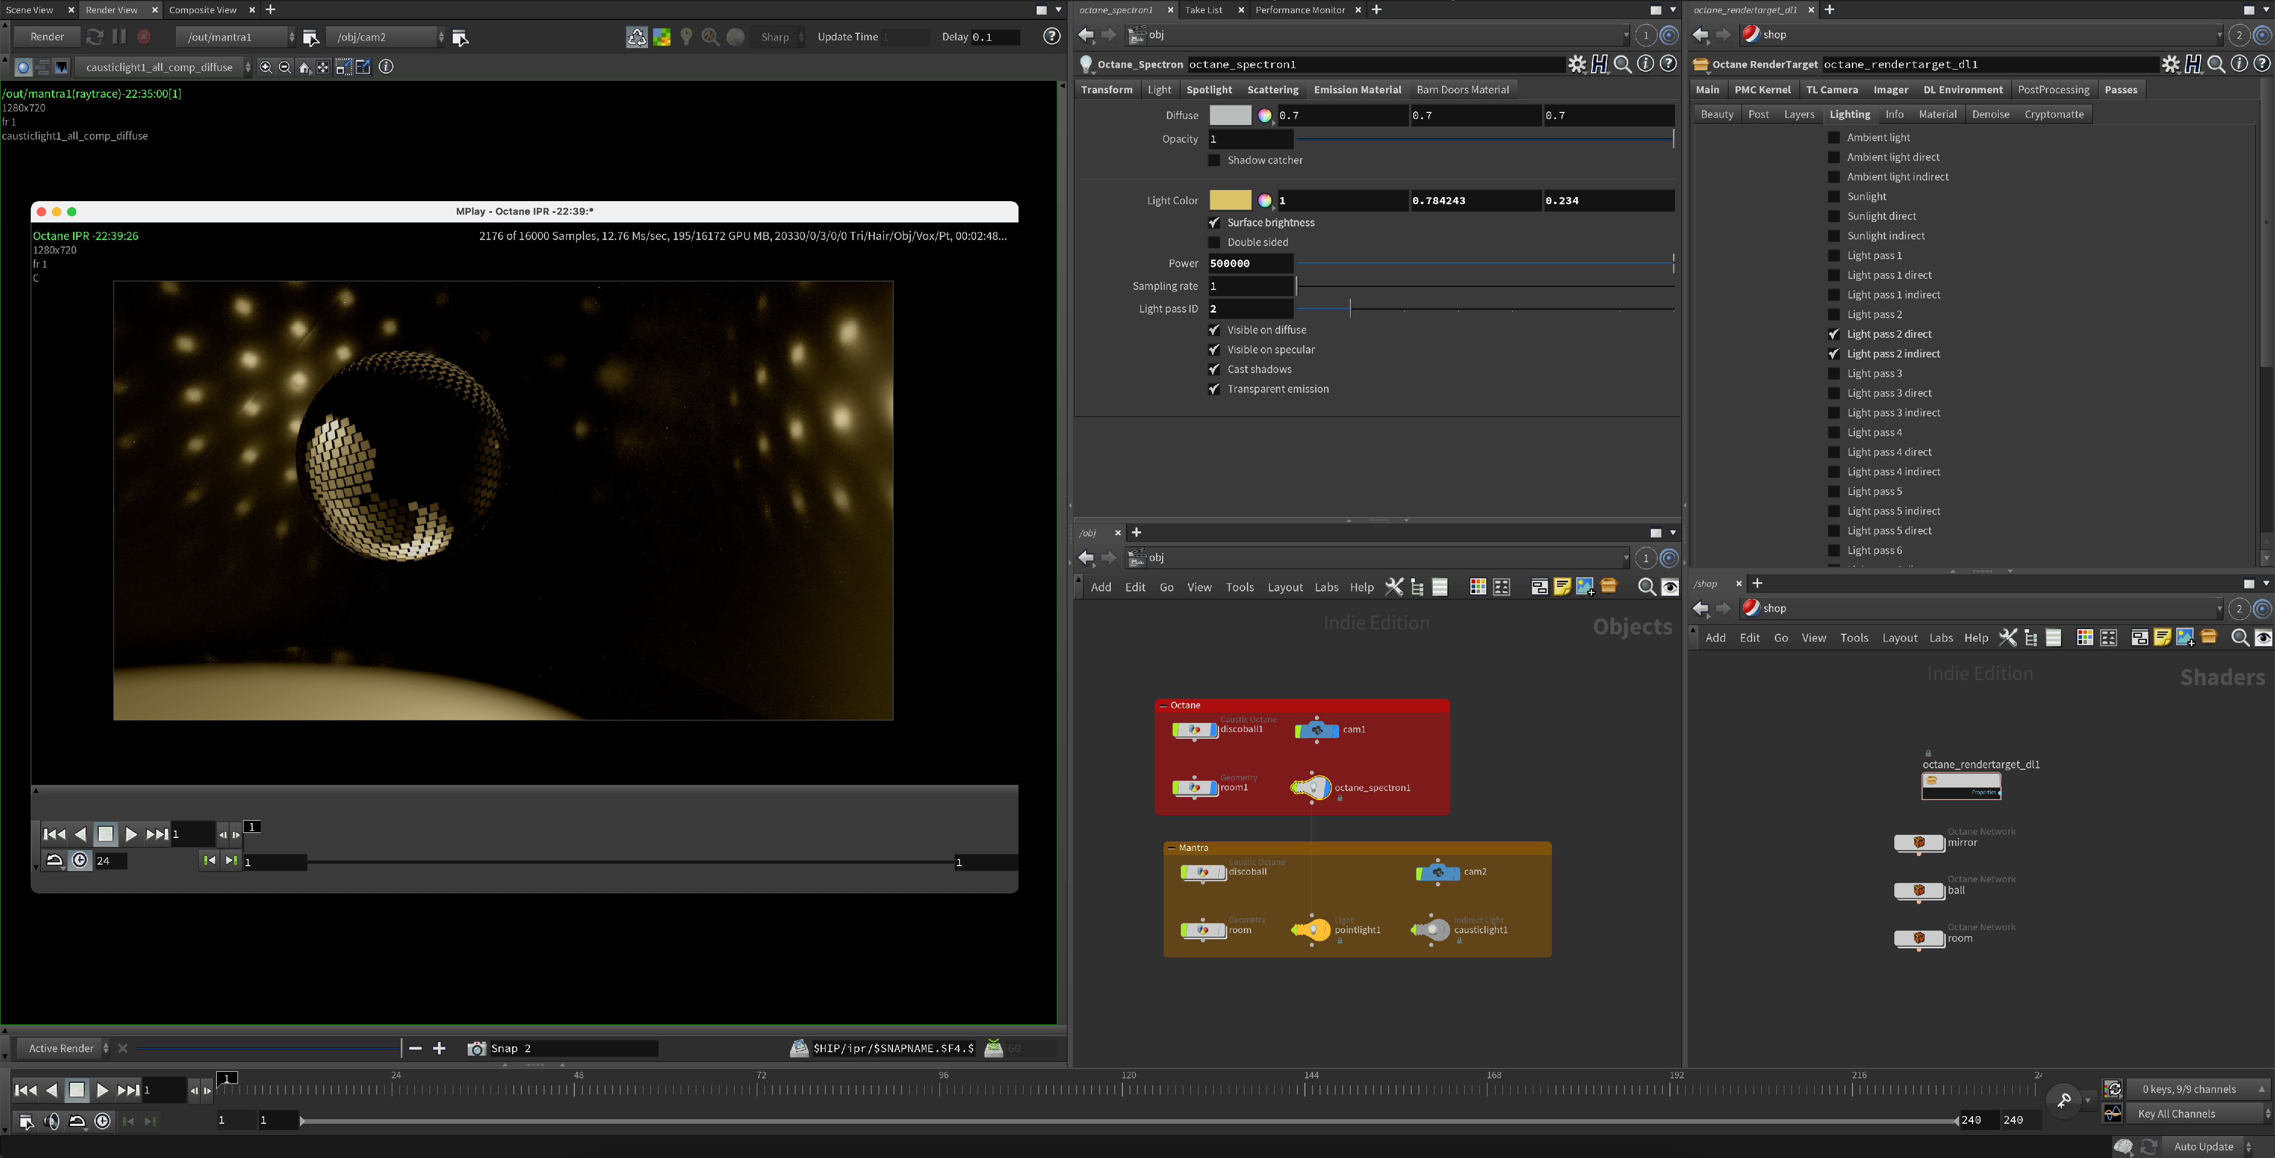Open gear menu for Octane_Spectron parameters

[1577, 64]
